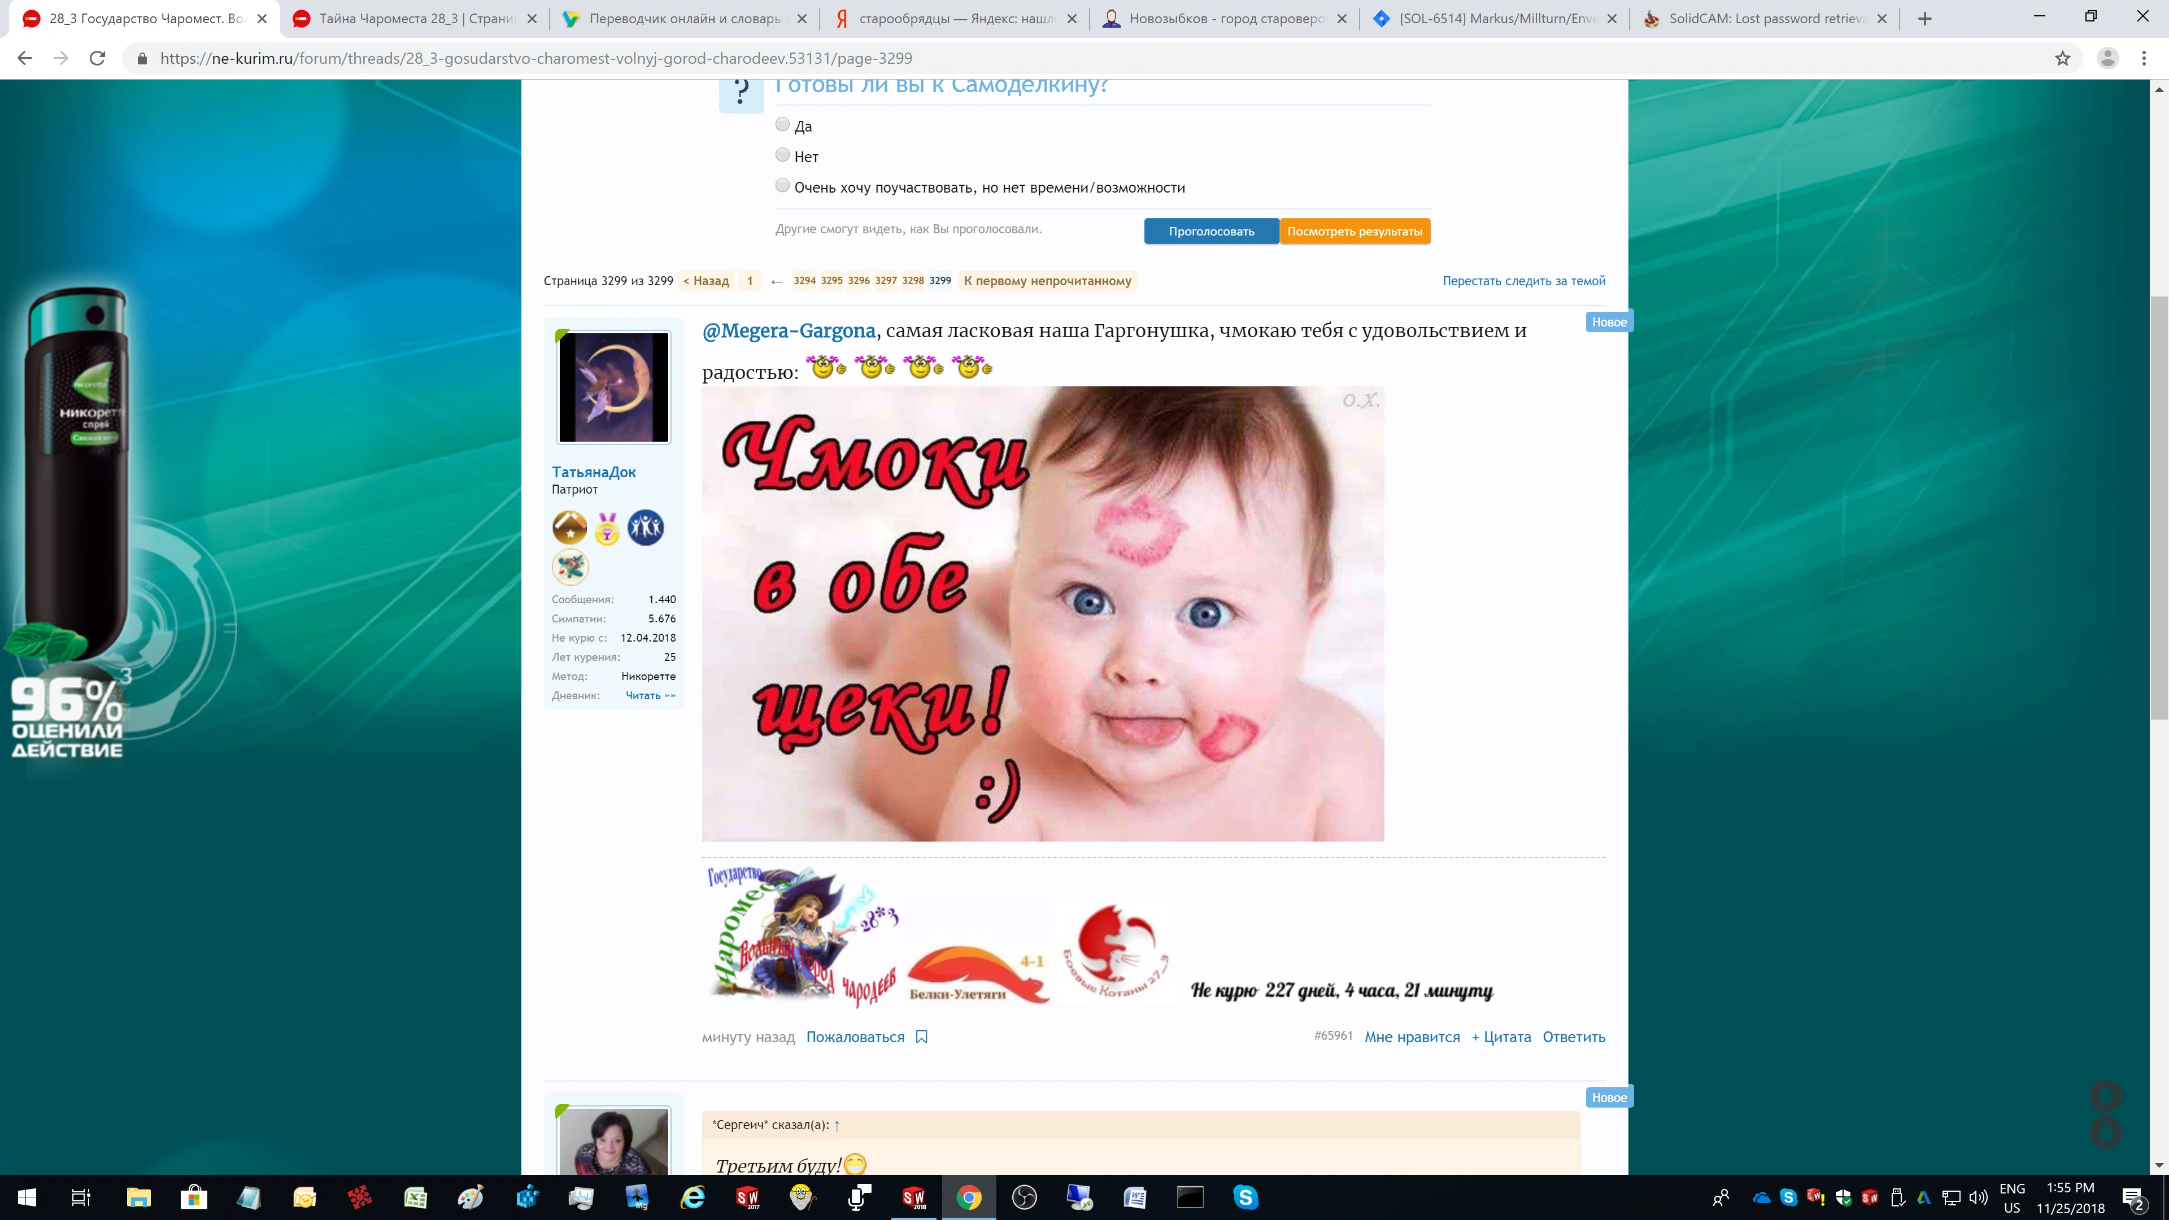Open SolidWorks 2018 from the taskbar
The image size is (2169, 1220).
(x=914, y=1198)
